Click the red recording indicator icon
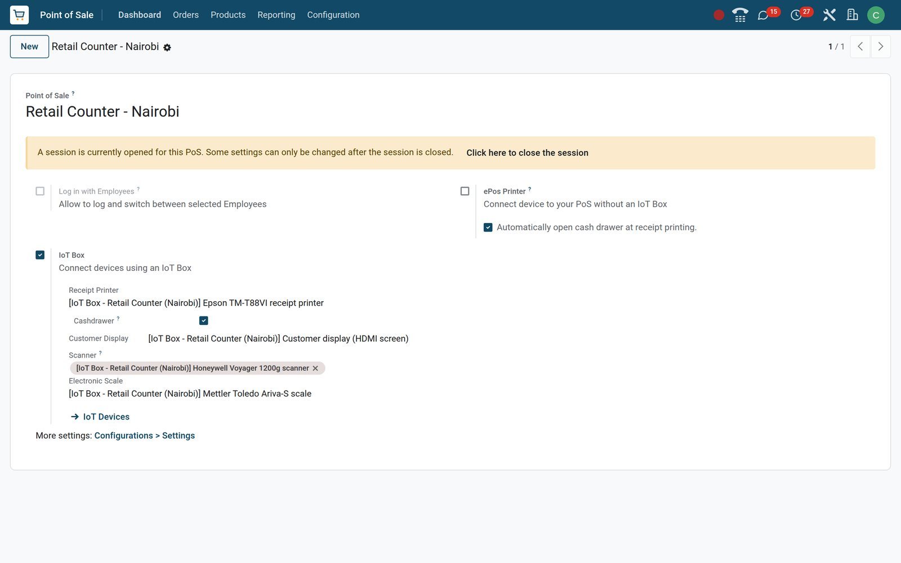This screenshot has width=901, height=563. (x=719, y=15)
